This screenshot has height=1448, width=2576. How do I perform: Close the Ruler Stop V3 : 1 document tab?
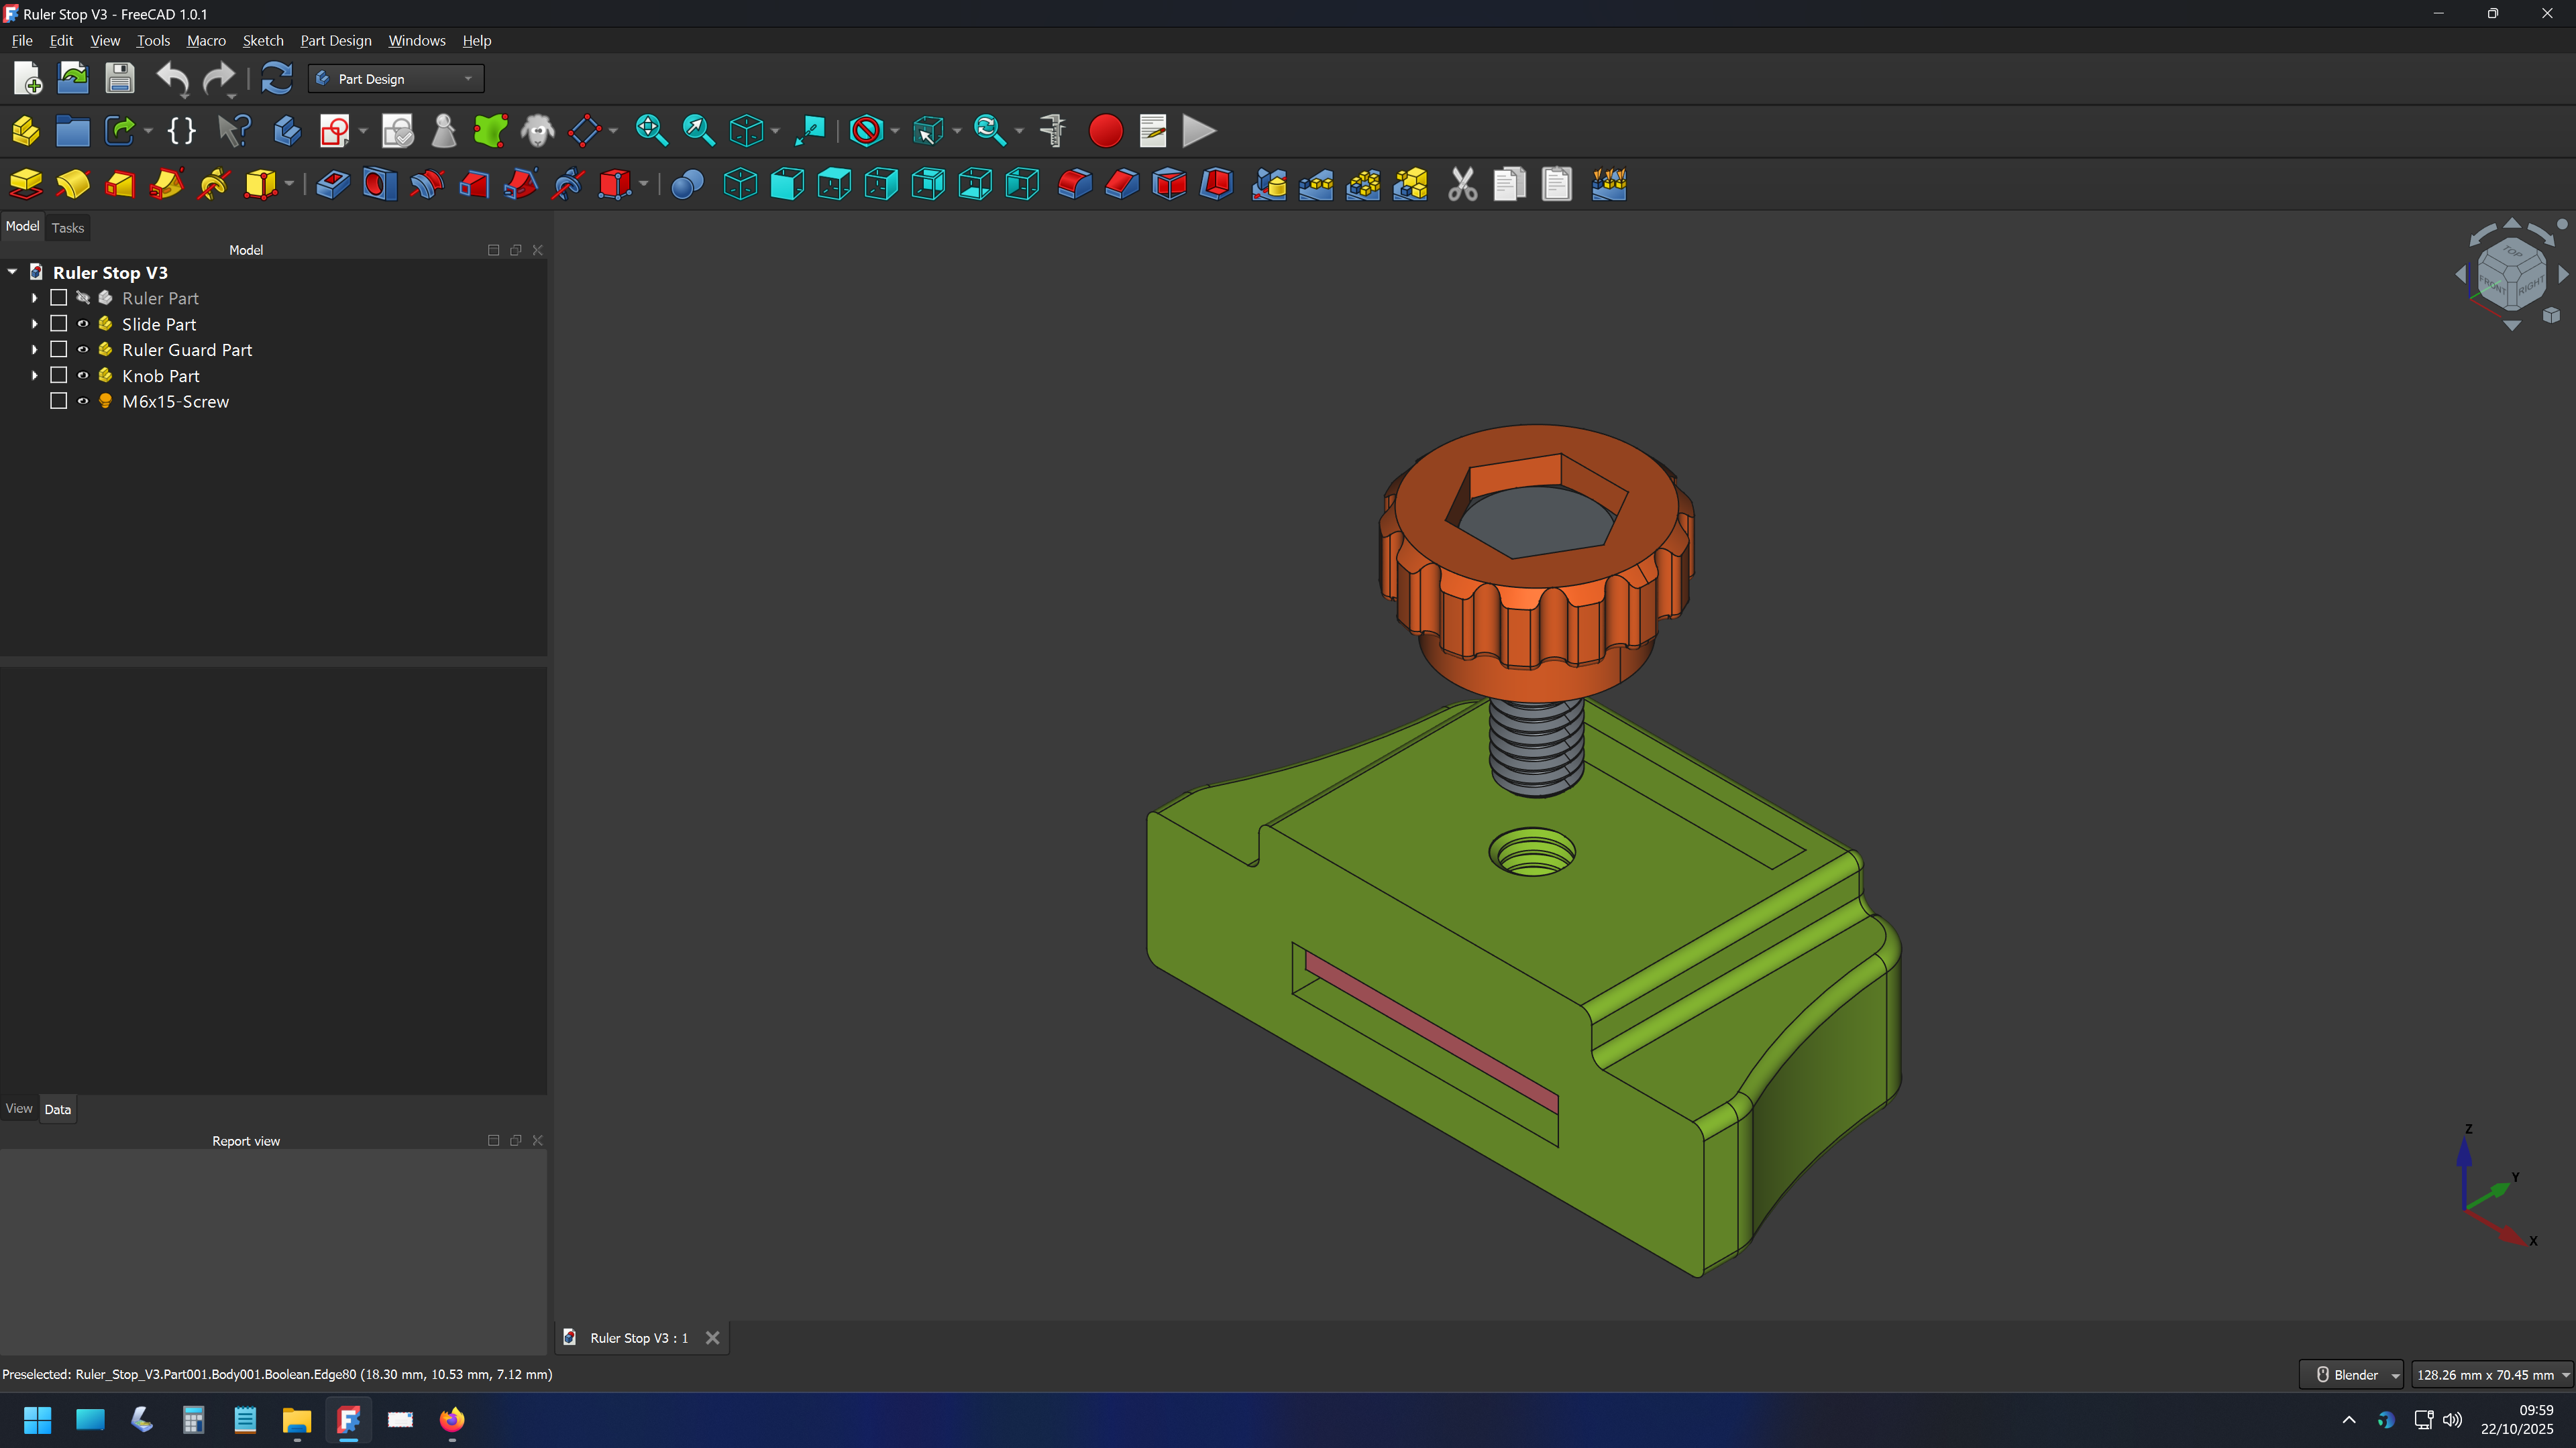(713, 1338)
